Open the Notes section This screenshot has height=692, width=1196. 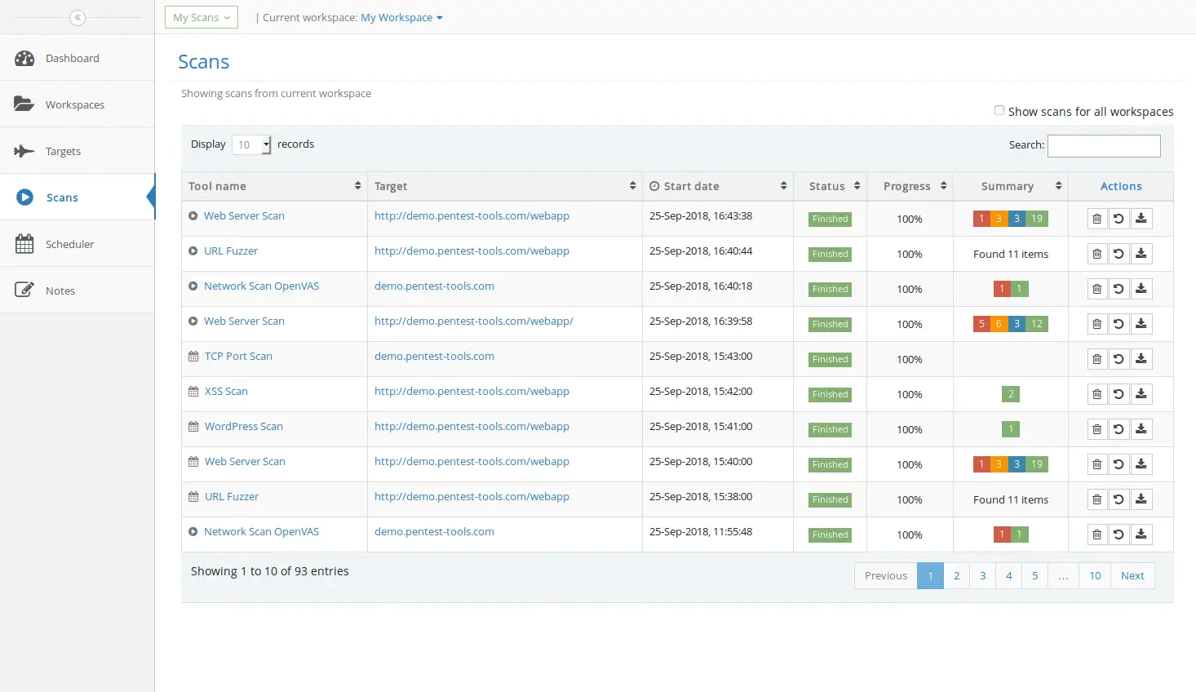[x=59, y=290]
